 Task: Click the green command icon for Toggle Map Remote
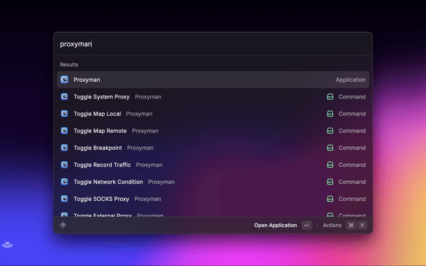(x=329, y=131)
